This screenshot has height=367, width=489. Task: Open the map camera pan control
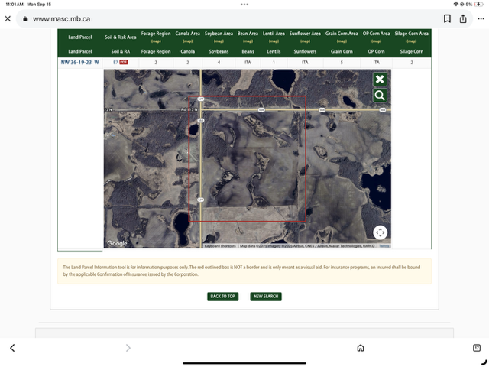coord(380,232)
